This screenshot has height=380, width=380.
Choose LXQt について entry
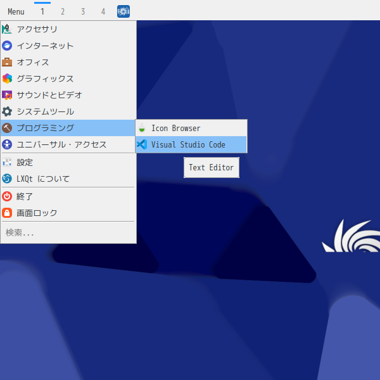click(x=68, y=179)
